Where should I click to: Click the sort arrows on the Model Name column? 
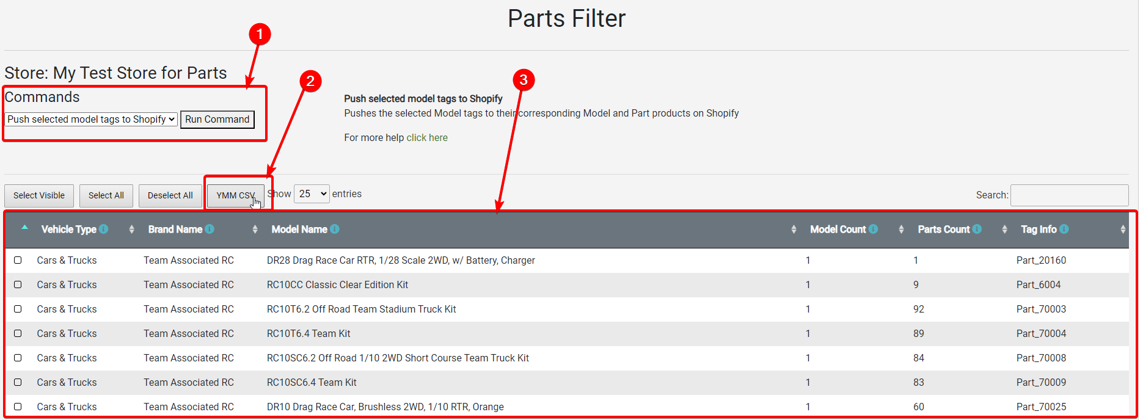(x=794, y=229)
